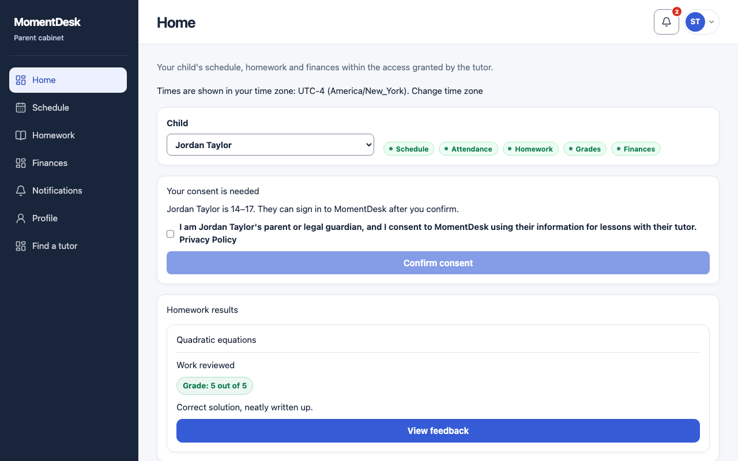Viewport: 738px width, 461px height.
Task: Open the Homework menu item
Action: pyautogui.click(x=68, y=135)
